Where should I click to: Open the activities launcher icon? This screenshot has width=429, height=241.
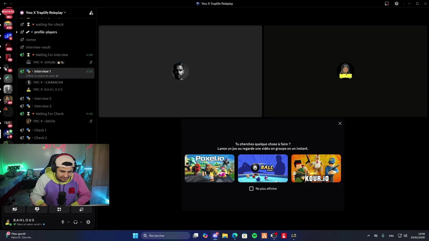59,209
